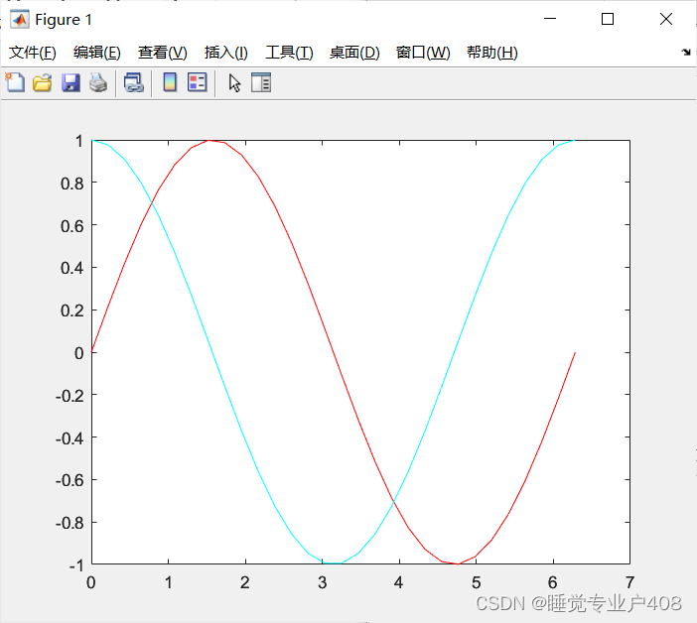This screenshot has height=623, width=697.
Task: Open the 帮助(H) menu
Action: point(492,53)
